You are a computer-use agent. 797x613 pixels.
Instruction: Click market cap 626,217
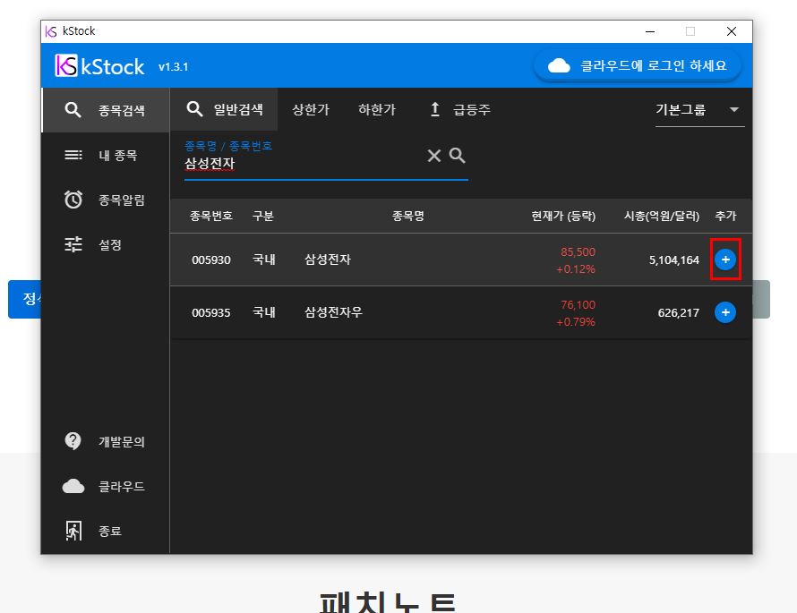click(x=679, y=313)
